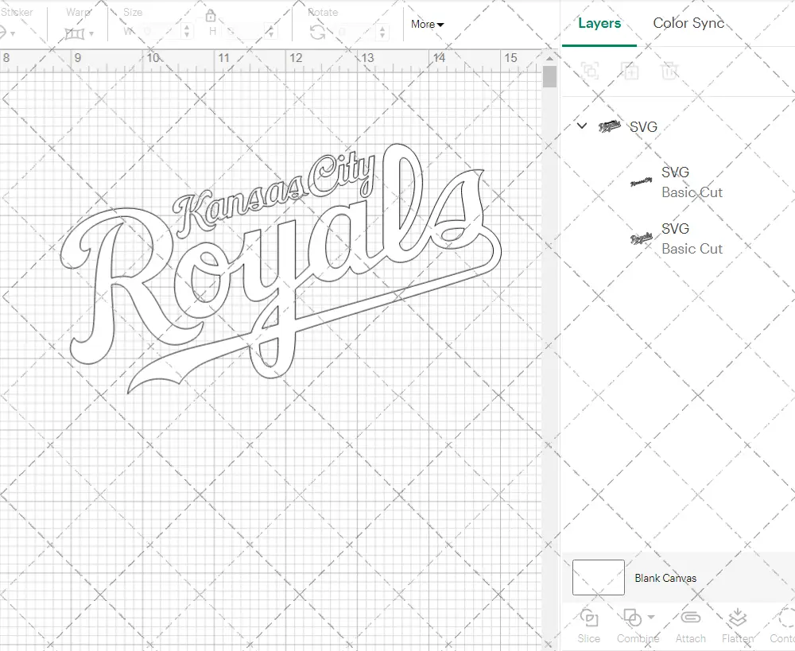Open the Combine dropdown arrow
Screen dimensions: 795x651
click(652, 617)
